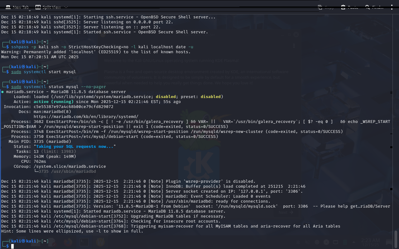
Task: Click the empty shell prompt at bottom
Action: point(13,246)
